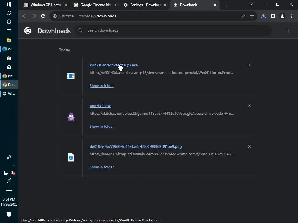The height and width of the screenshot is (223, 298).
Task: Click the ia801406.us.archive.org source URL text
Action: coord(162,73)
